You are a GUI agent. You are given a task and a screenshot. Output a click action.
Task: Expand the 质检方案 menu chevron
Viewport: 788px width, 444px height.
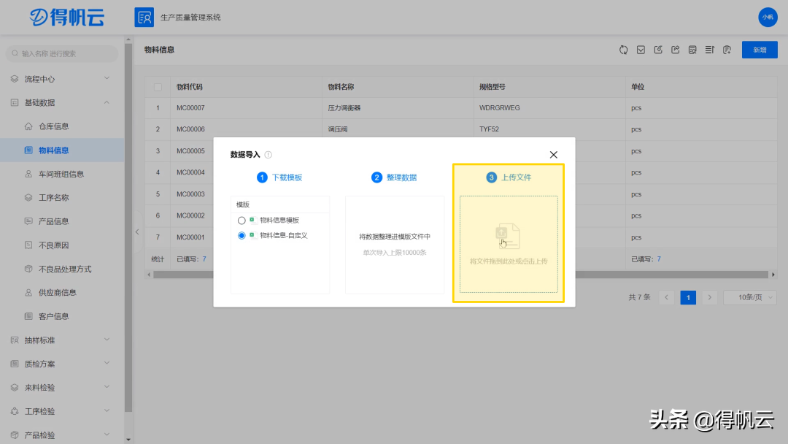click(107, 364)
